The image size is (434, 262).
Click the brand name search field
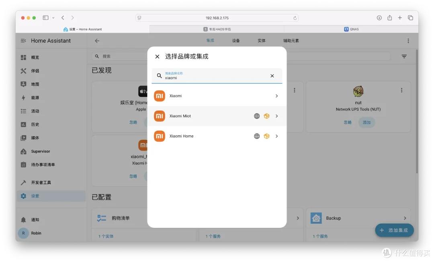pyautogui.click(x=217, y=76)
